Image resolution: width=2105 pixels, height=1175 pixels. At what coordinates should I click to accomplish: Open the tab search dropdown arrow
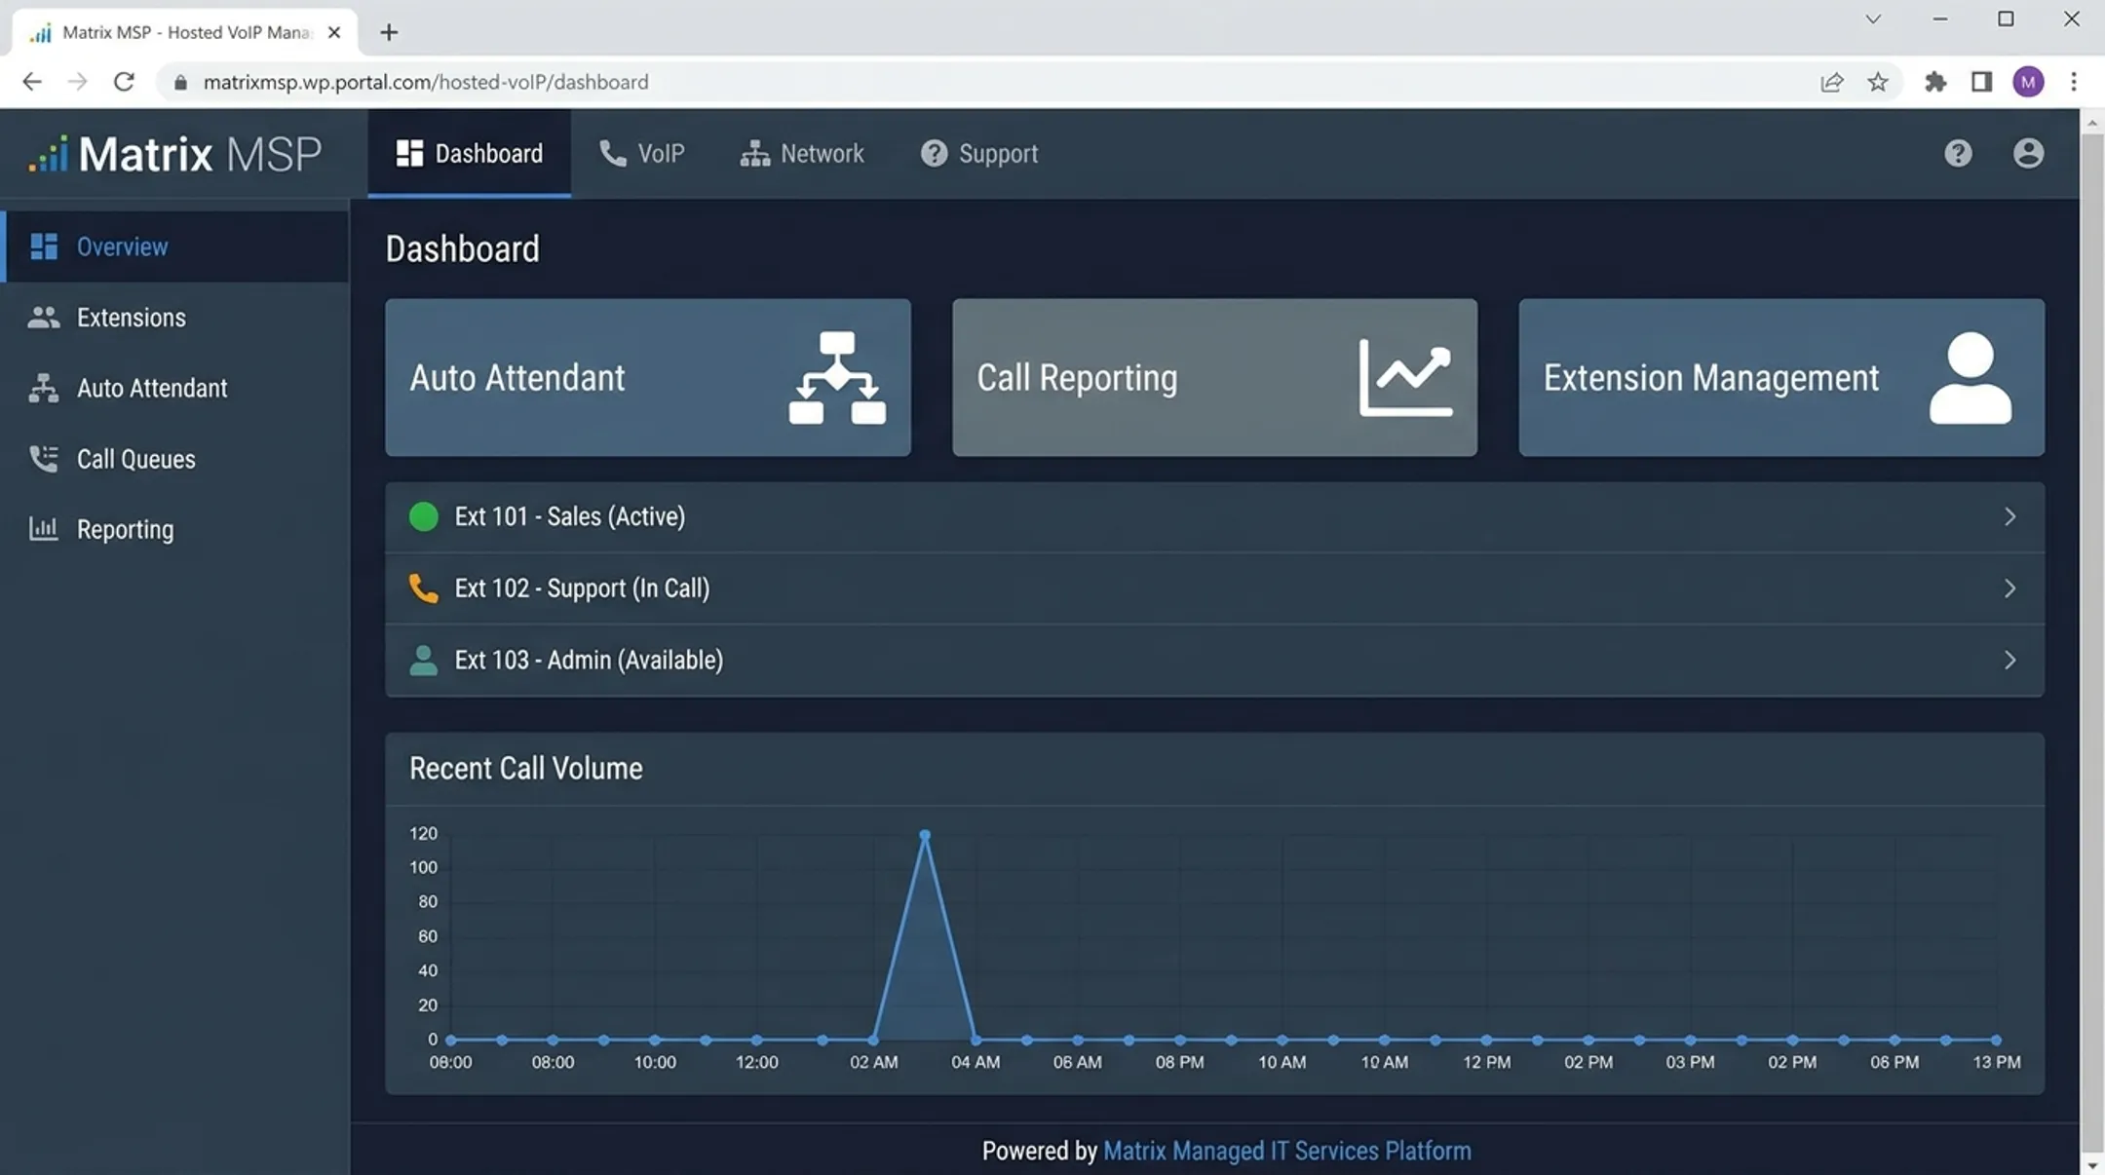pyautogui.click(x=1873, y=19)
